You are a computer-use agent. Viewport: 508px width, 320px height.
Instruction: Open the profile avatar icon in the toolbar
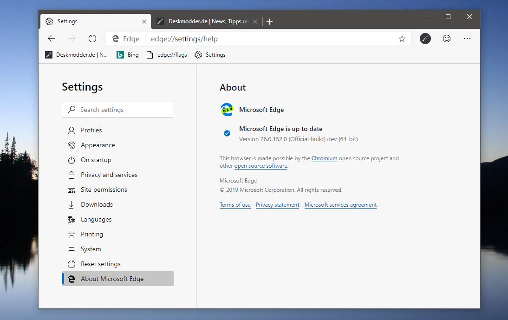pyautogui.click(x=425, y=39)
